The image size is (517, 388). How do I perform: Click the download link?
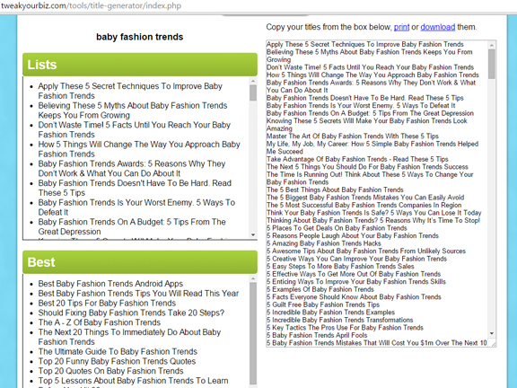click(x=437, y=27)
